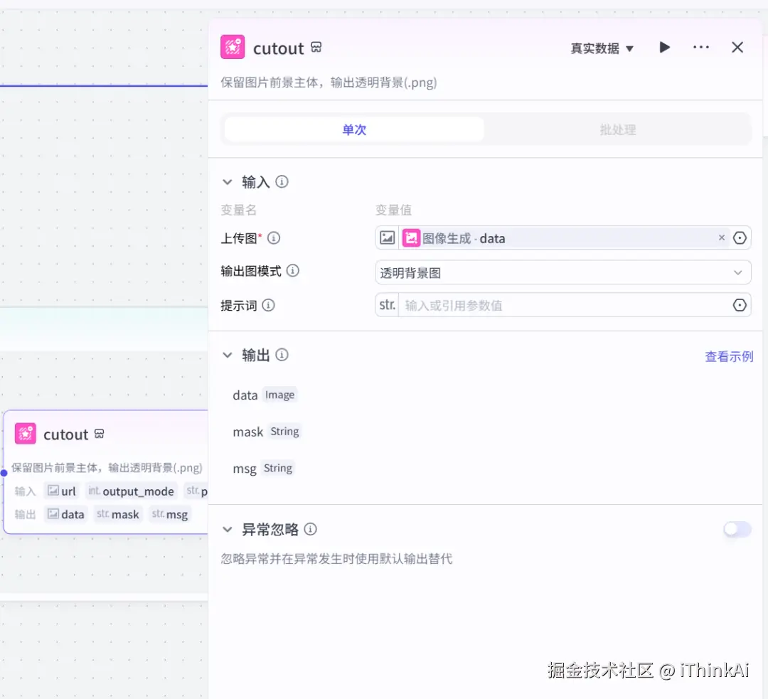Click the info icon next to 输出图模式
This screenshot has width=768, height=699.
(292, 270)
